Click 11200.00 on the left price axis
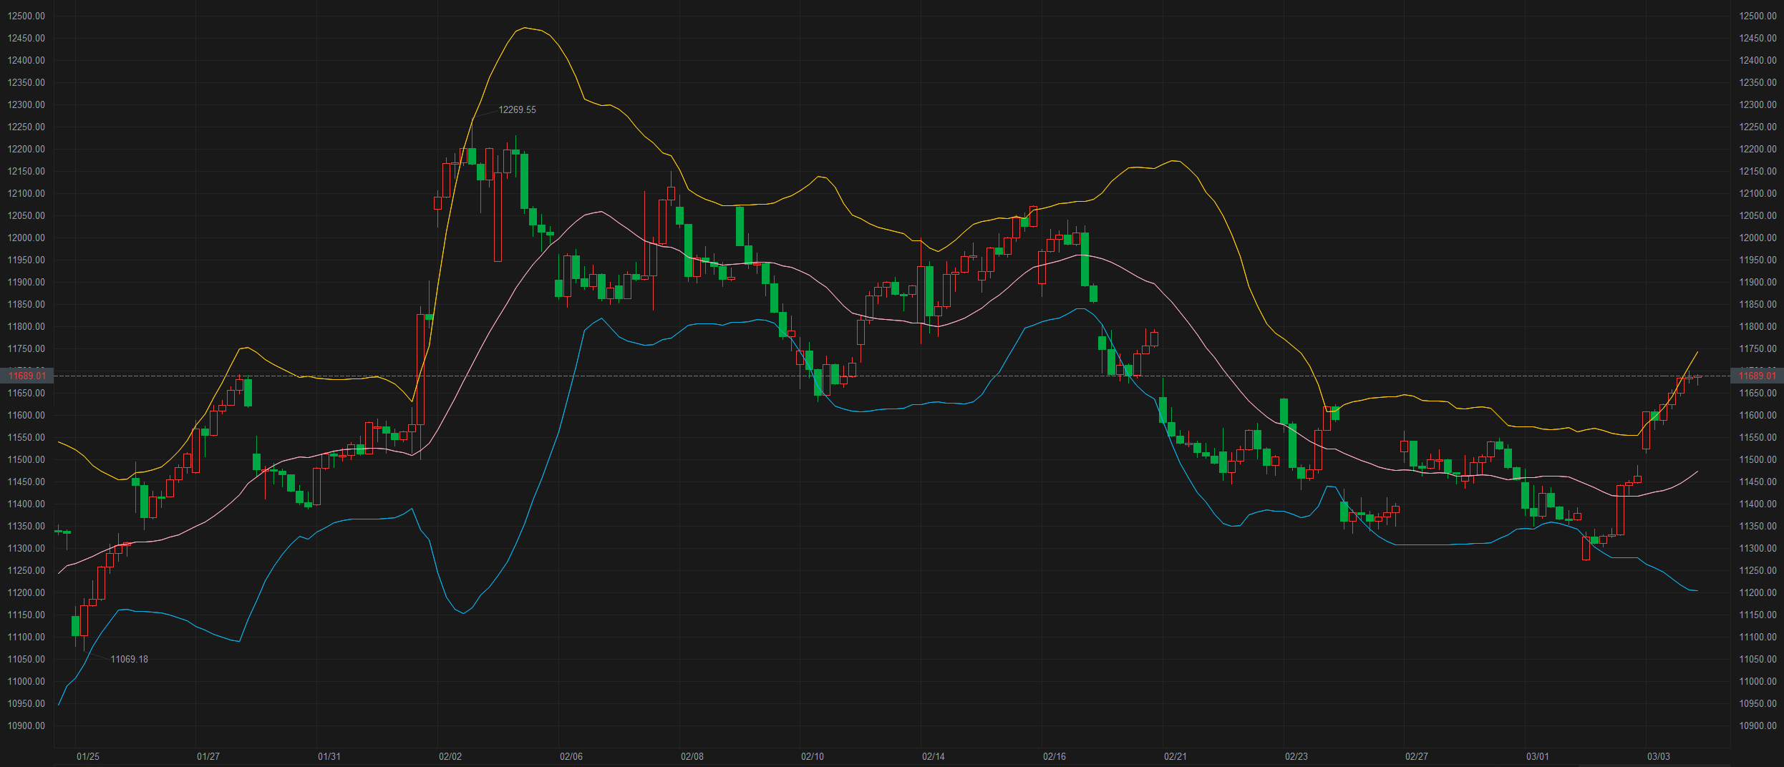The width and height of the screenshot is (1784, 767). [26, 592]
